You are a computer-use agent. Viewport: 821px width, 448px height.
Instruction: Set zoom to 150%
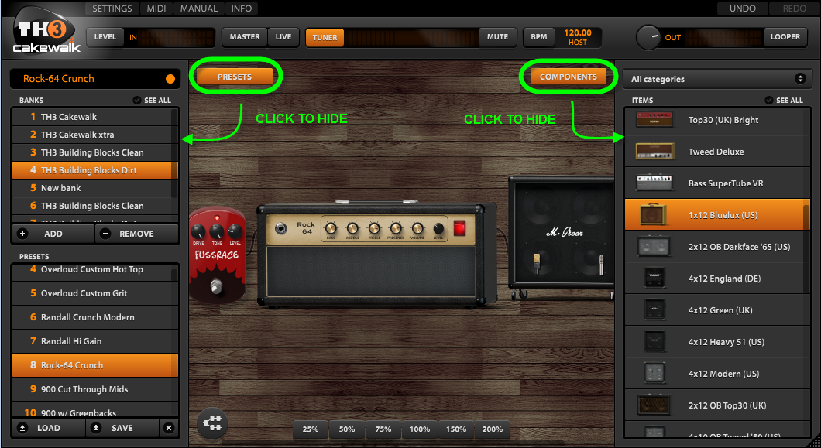coord(456,429)
